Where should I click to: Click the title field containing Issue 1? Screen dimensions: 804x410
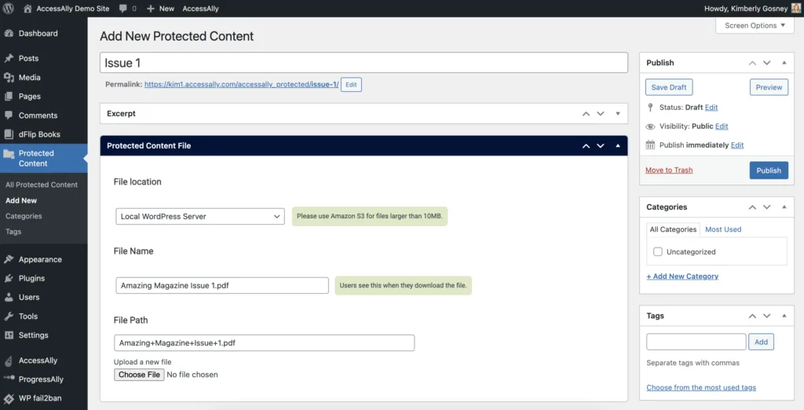pyautogui.click(x=364, y=63)
